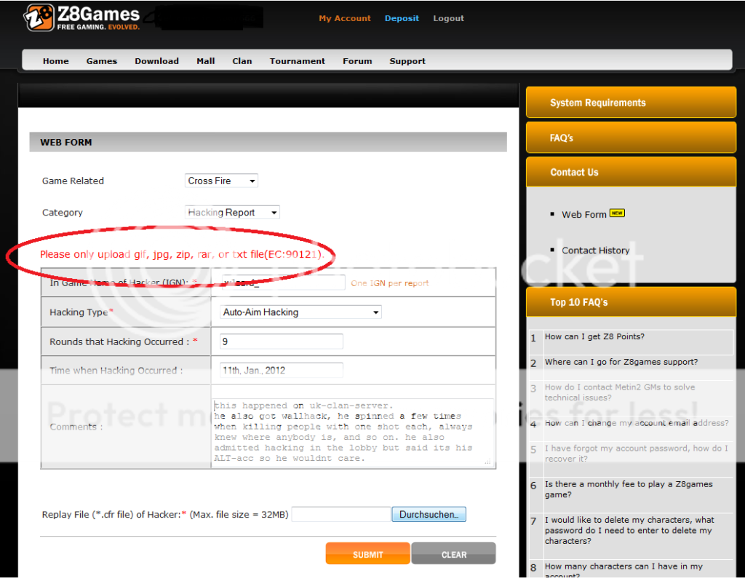Click the Durchsuchen browse button
This screenshot has width=745, height=581.
(429, 515)
